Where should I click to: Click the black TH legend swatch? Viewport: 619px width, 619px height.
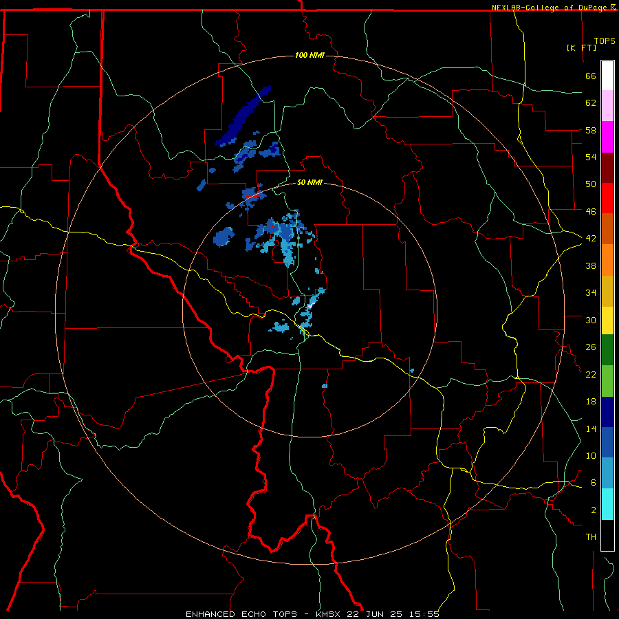(x=607, y=535)
